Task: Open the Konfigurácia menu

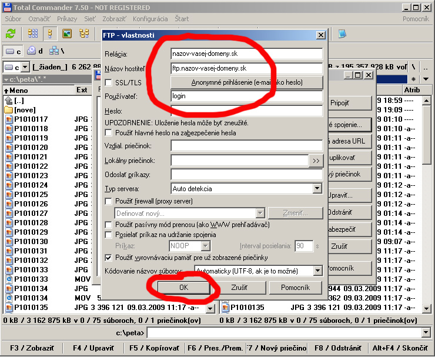Action: pos(150,19)
